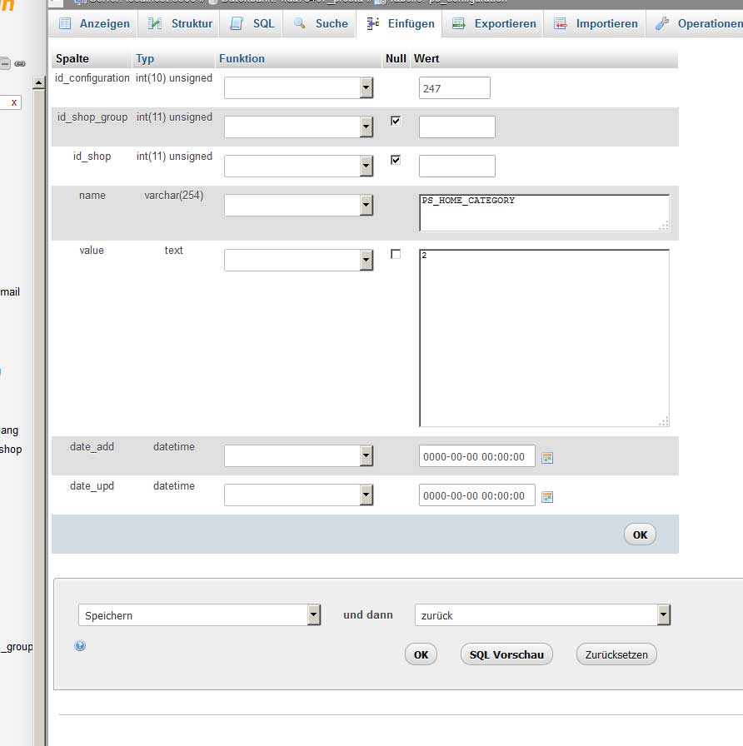743x746 pixels.
Task: Toggle Null checkbox for id_shop
Action: tap(396, 160)
